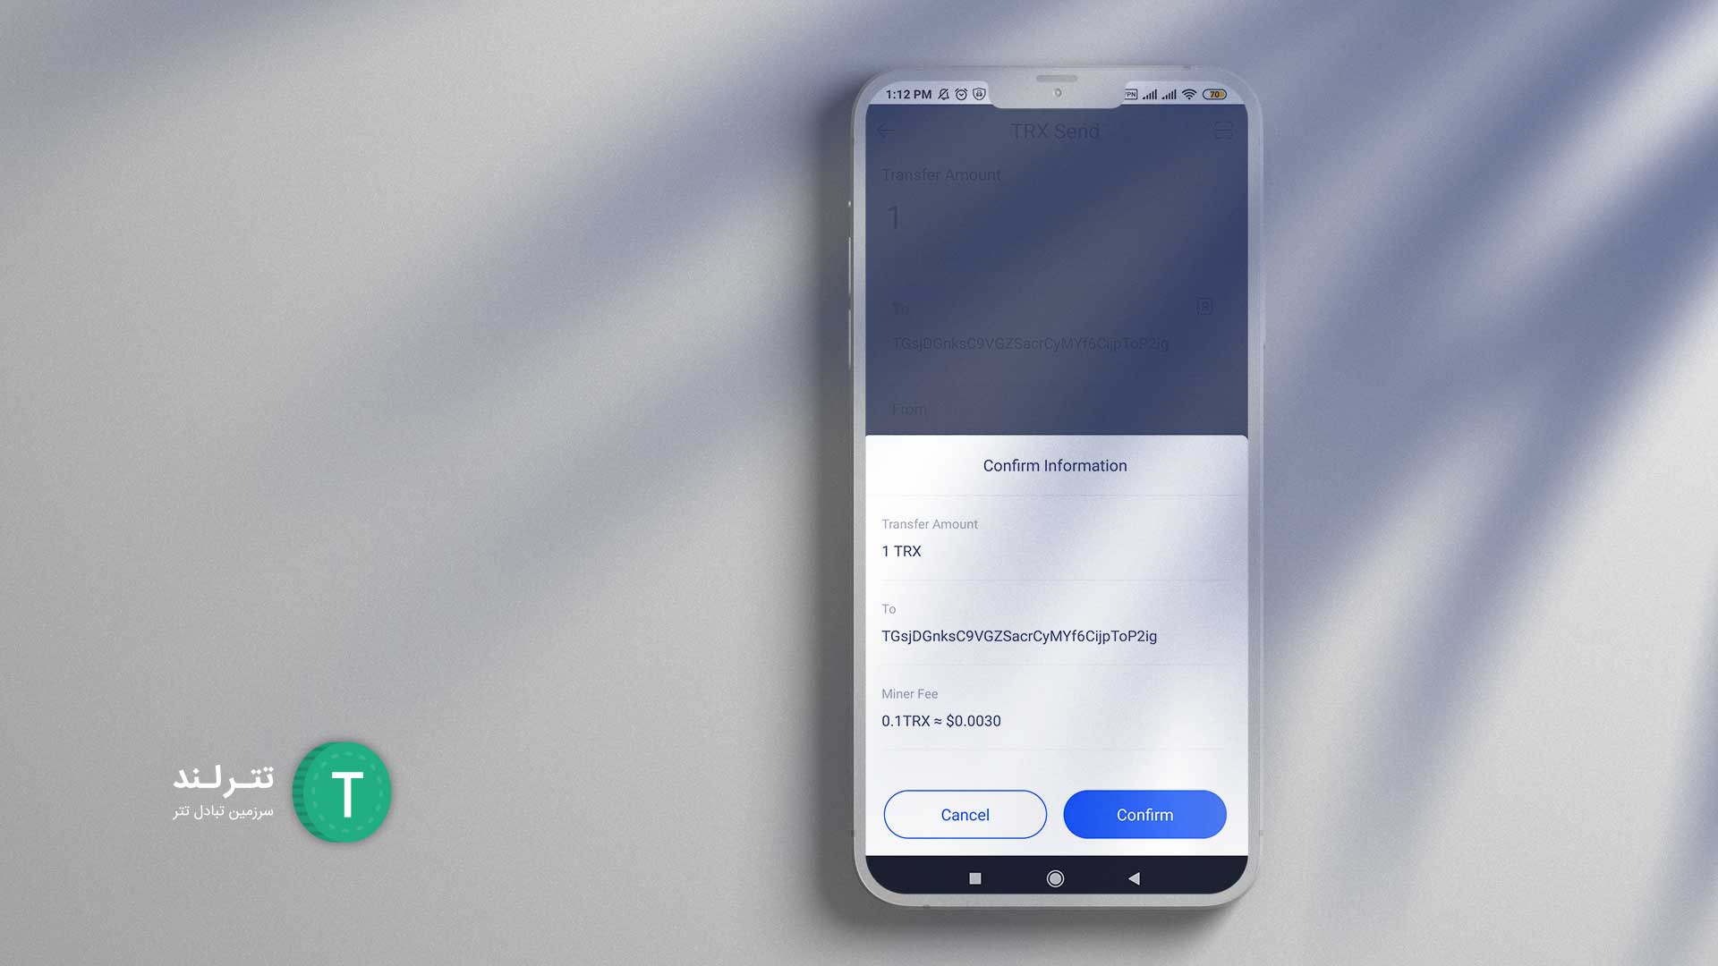Image resolution: width=1718 pixels, height=966 pixels.
Task: Click the signal strength icon in status bar
Action: (x=1154, y=93)
